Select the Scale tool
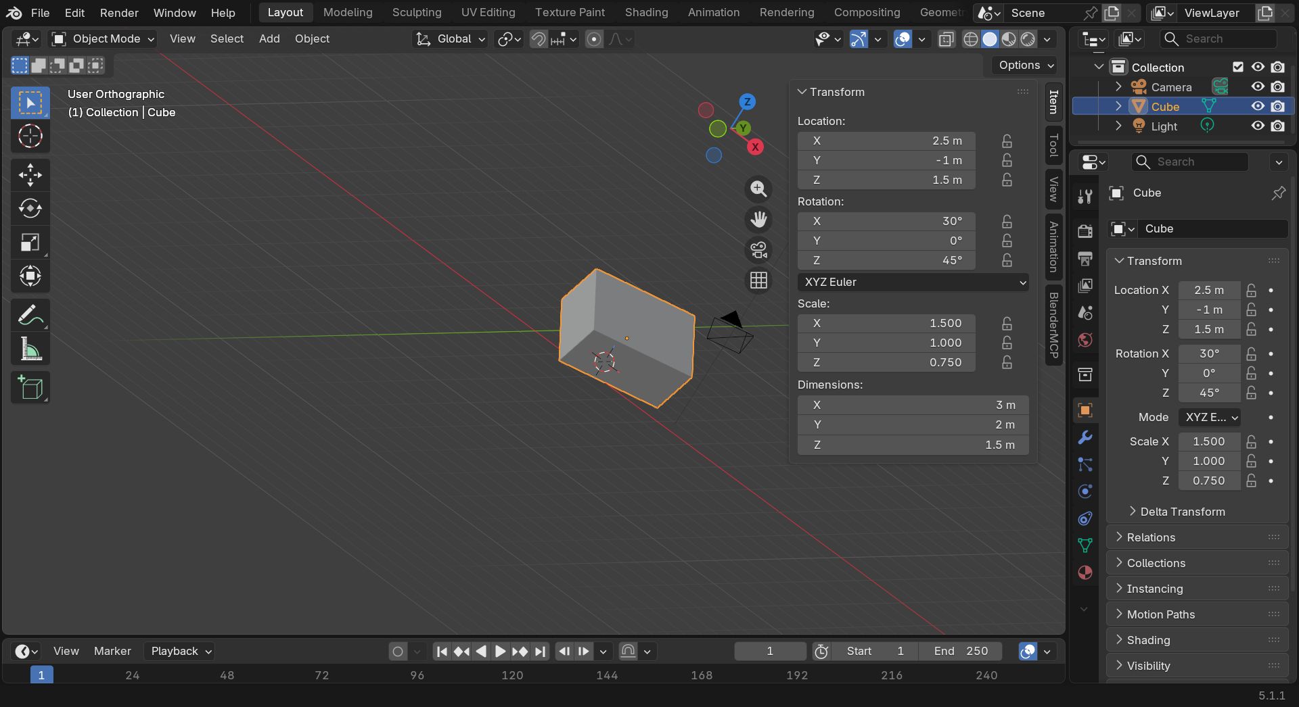Screen dimensions: 1299x707 [x=30, y=242]
